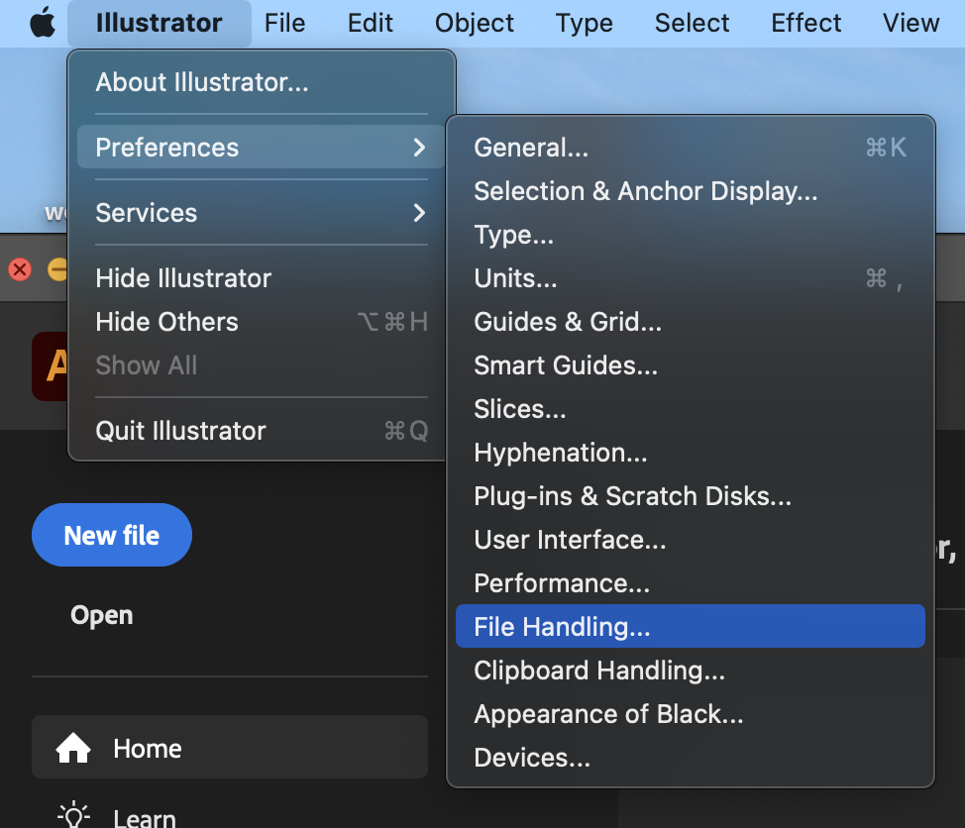Click the Learn lightbulb icon
The image size is (965, 828).
click(73, 816)
